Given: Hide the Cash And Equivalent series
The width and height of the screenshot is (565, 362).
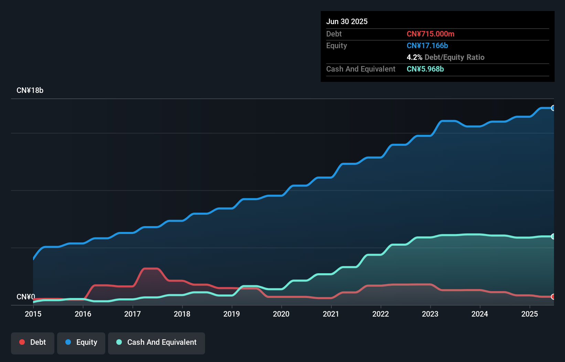Looking at the screenshot, I should (157, 343).
